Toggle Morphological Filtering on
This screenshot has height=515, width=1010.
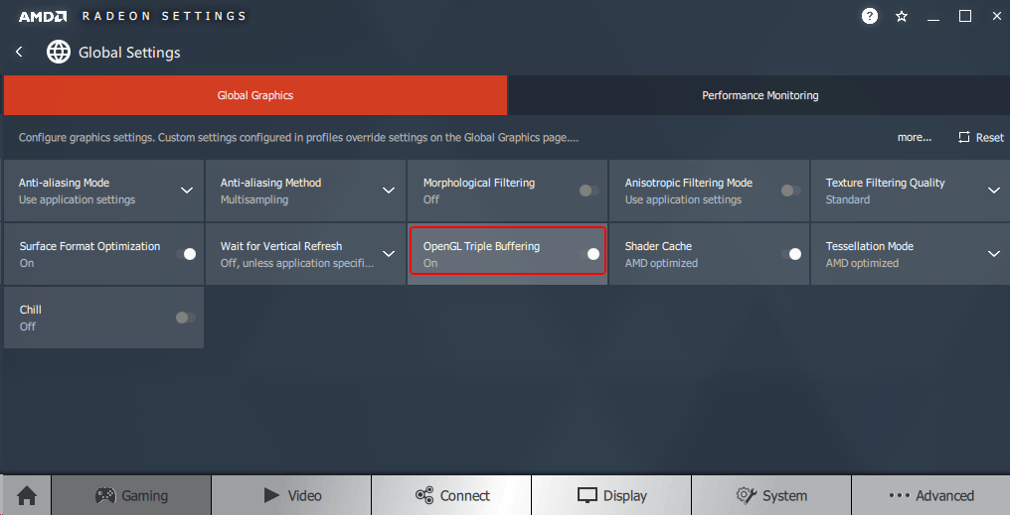point(589,191)
